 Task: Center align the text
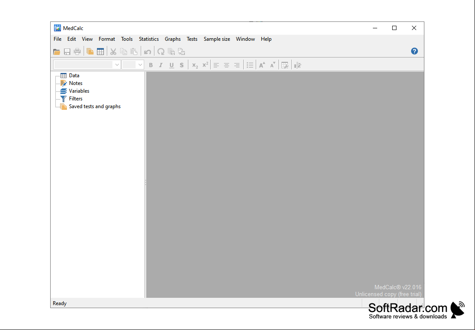(x=226, y=65)
